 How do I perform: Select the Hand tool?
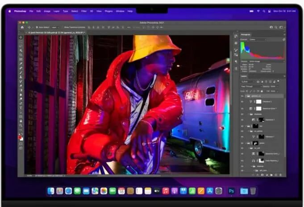[21, 121]
